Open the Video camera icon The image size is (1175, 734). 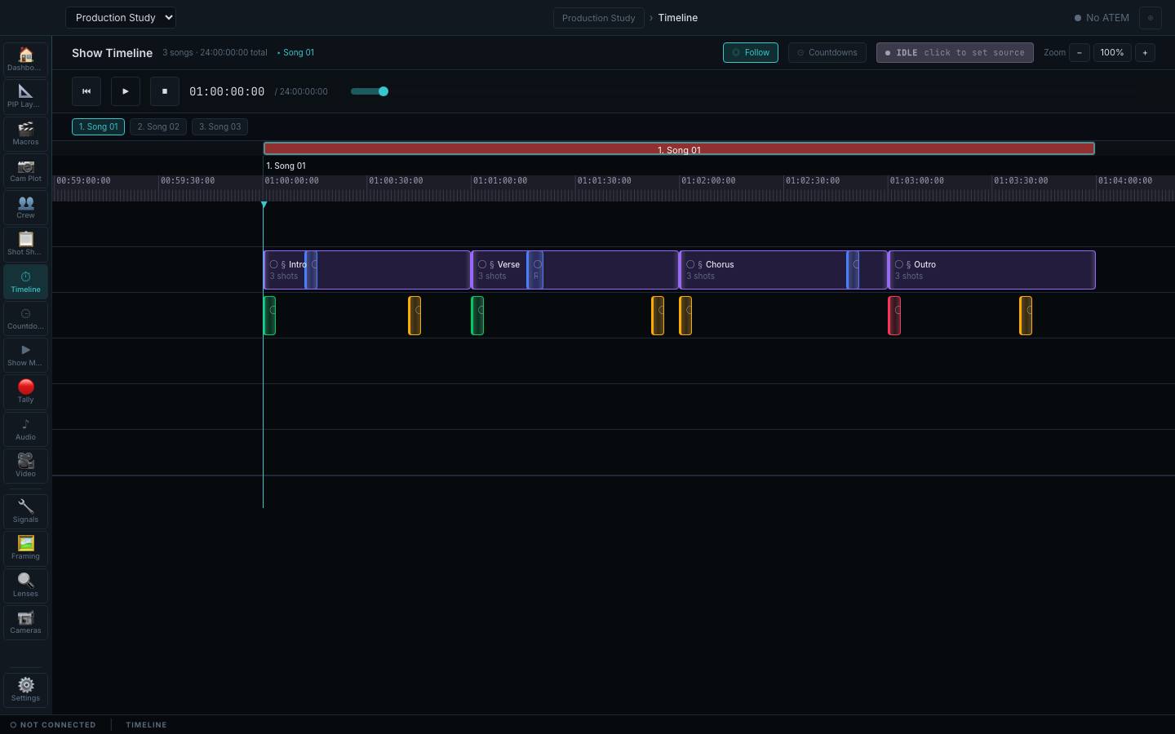point(25,466)
